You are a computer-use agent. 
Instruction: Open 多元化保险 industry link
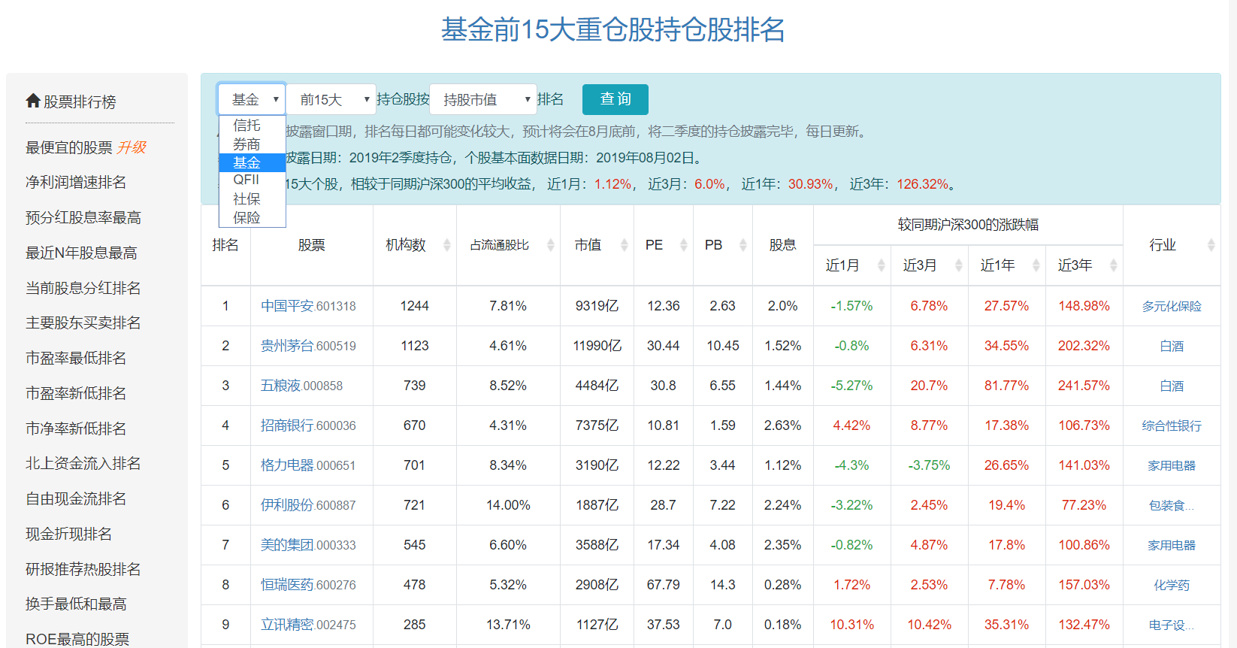[x=1172, y=306]
